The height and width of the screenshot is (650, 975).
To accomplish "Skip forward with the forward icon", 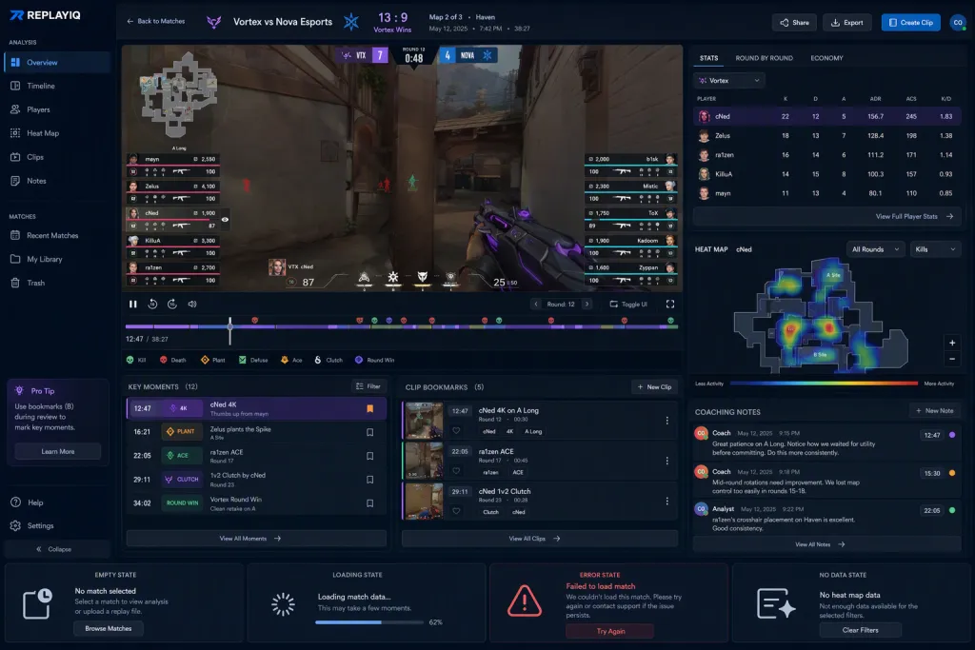I will pyautogui.click(x=172, y=304).
